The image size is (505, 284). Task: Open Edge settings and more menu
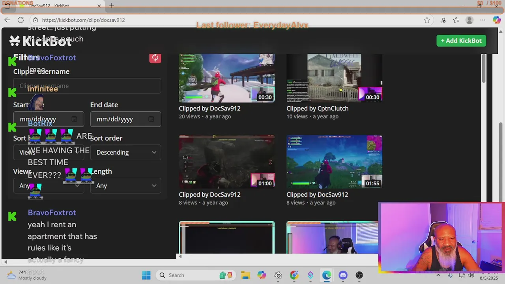(x=483, y=20)
